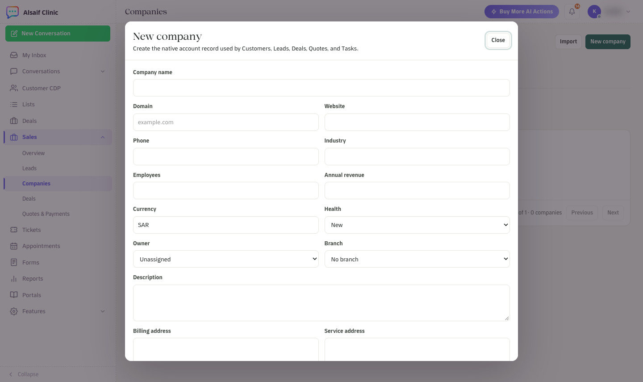643x382 pixels.
Task: Collapse the sidebar with Collapse button
Action: (x=24, y=374)
